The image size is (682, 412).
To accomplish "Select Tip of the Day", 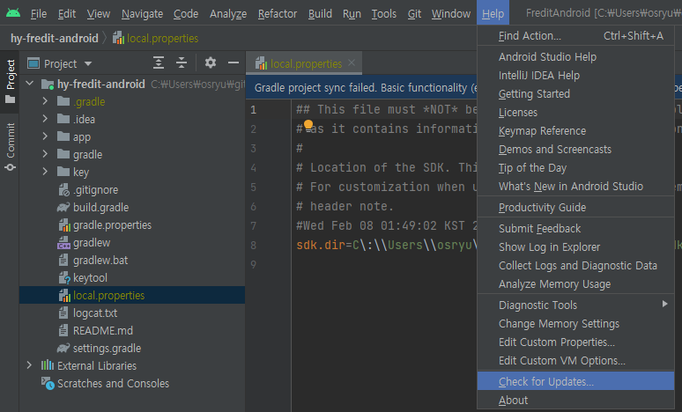I will pyautogui.click(x=575, y=167).
